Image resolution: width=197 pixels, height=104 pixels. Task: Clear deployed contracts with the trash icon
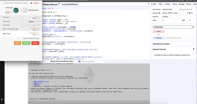click(194, 49)
